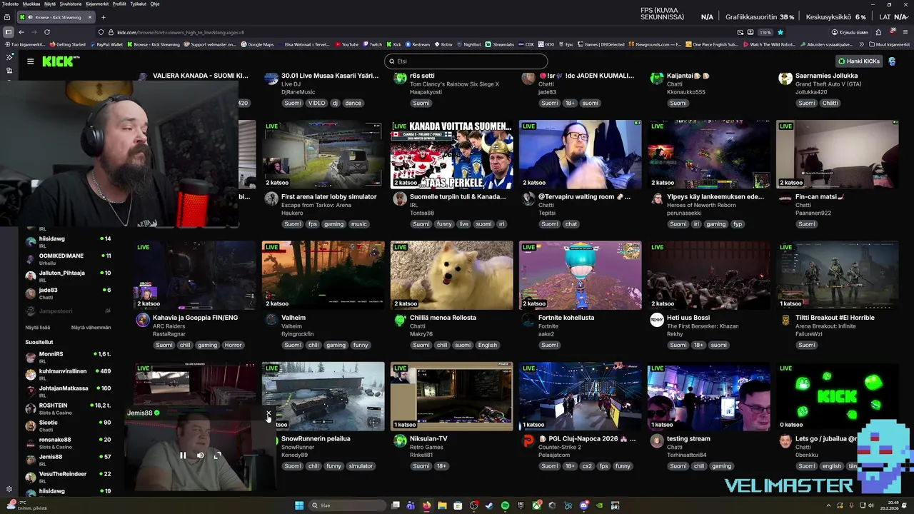The width and height of the screenshot is (914, 514).
Task: Open Niksulan-TV stream title
Action: tap(428, 439)
